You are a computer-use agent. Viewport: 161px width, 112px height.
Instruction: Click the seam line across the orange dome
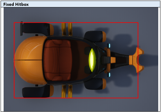[28, 60]
